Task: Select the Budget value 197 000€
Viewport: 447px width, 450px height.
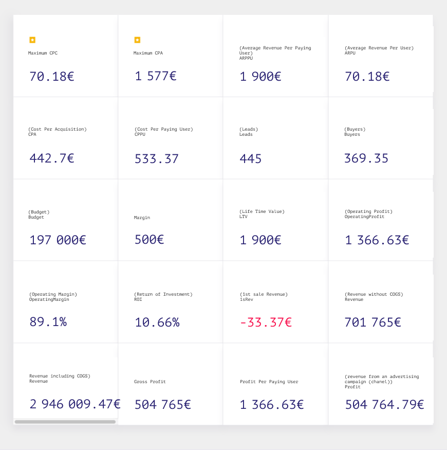Action: 58,240
